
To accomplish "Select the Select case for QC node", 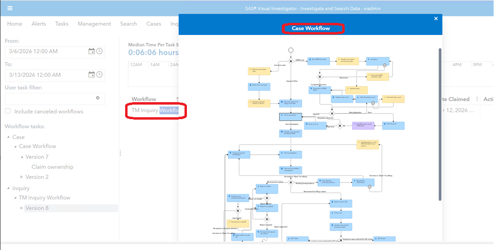I will click(x=341, y=203).
